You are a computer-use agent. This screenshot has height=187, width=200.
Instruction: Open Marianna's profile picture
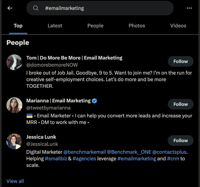[14, 105]
